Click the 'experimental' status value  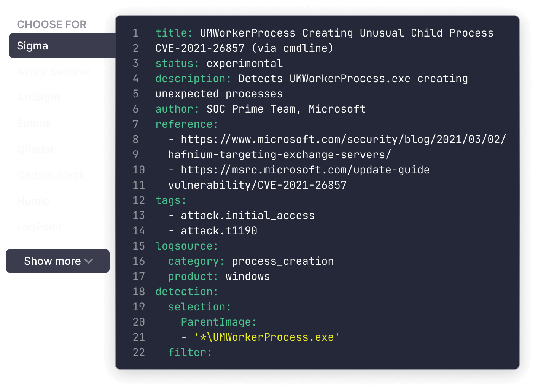point(244,64)
